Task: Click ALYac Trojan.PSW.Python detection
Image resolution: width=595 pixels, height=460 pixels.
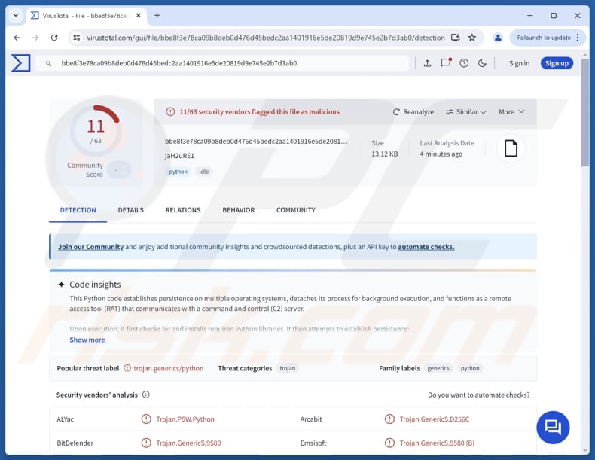Action: (x=185, y=419)
